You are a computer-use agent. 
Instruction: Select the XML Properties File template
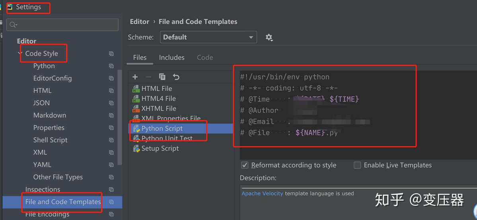pyautogui.click(x=171, y=118)
